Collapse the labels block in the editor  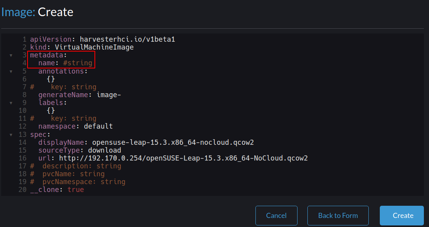pyautogui.click(x=11, y=103)
